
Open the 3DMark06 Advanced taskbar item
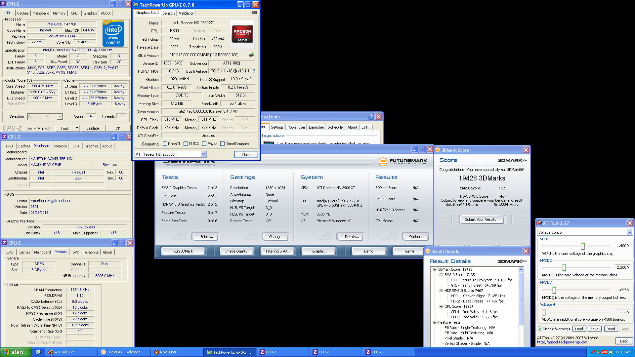click(x=124, y=352)
